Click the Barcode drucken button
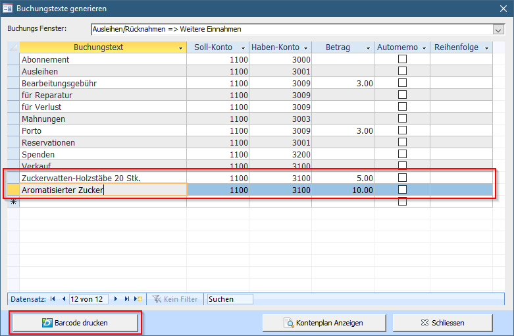This screenshot has height=336, width=514. pos(76,323)
